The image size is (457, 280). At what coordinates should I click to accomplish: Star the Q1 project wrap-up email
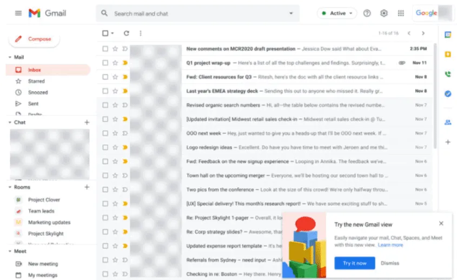pos(115,63)
